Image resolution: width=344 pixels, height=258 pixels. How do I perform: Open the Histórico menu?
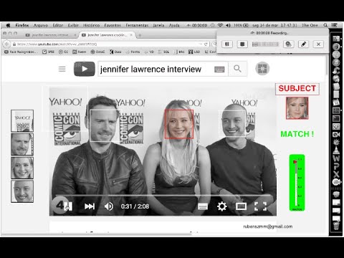(92, 25)
